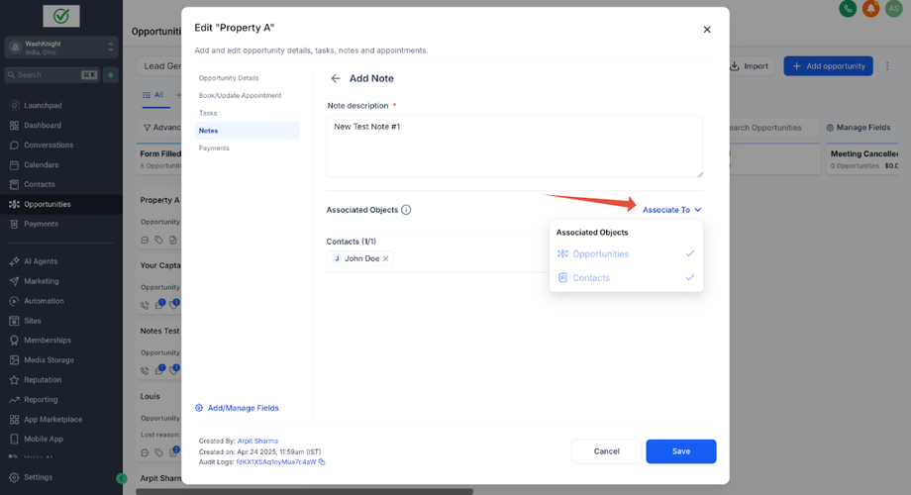Toggle Contacts in Associated Objects list
This screenshot has width=911, height=495.
[626, 278]
